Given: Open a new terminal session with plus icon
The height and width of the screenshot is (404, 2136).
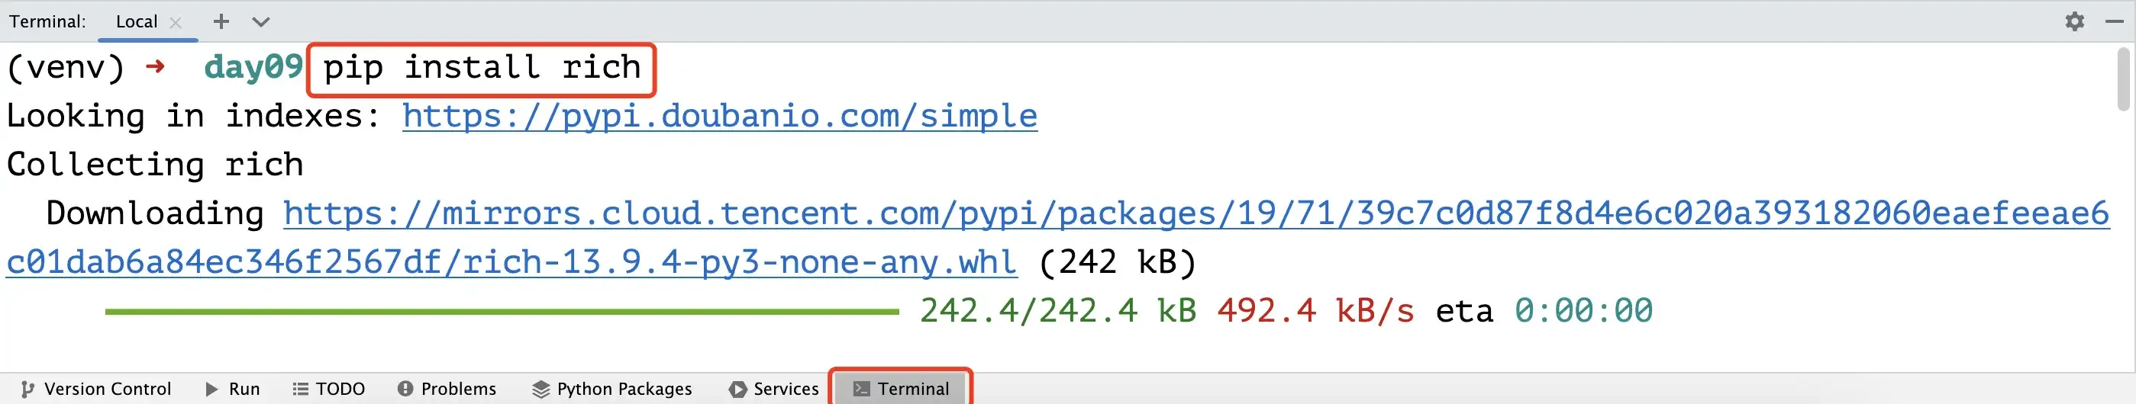Looking at the screenshot, I should pos(221,21).
